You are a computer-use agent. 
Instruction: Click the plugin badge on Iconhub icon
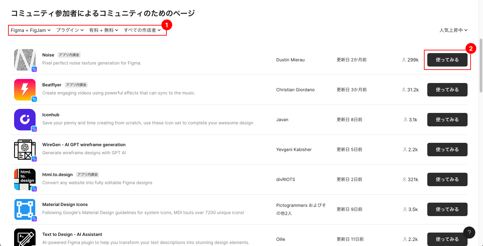tap(34, 129)
